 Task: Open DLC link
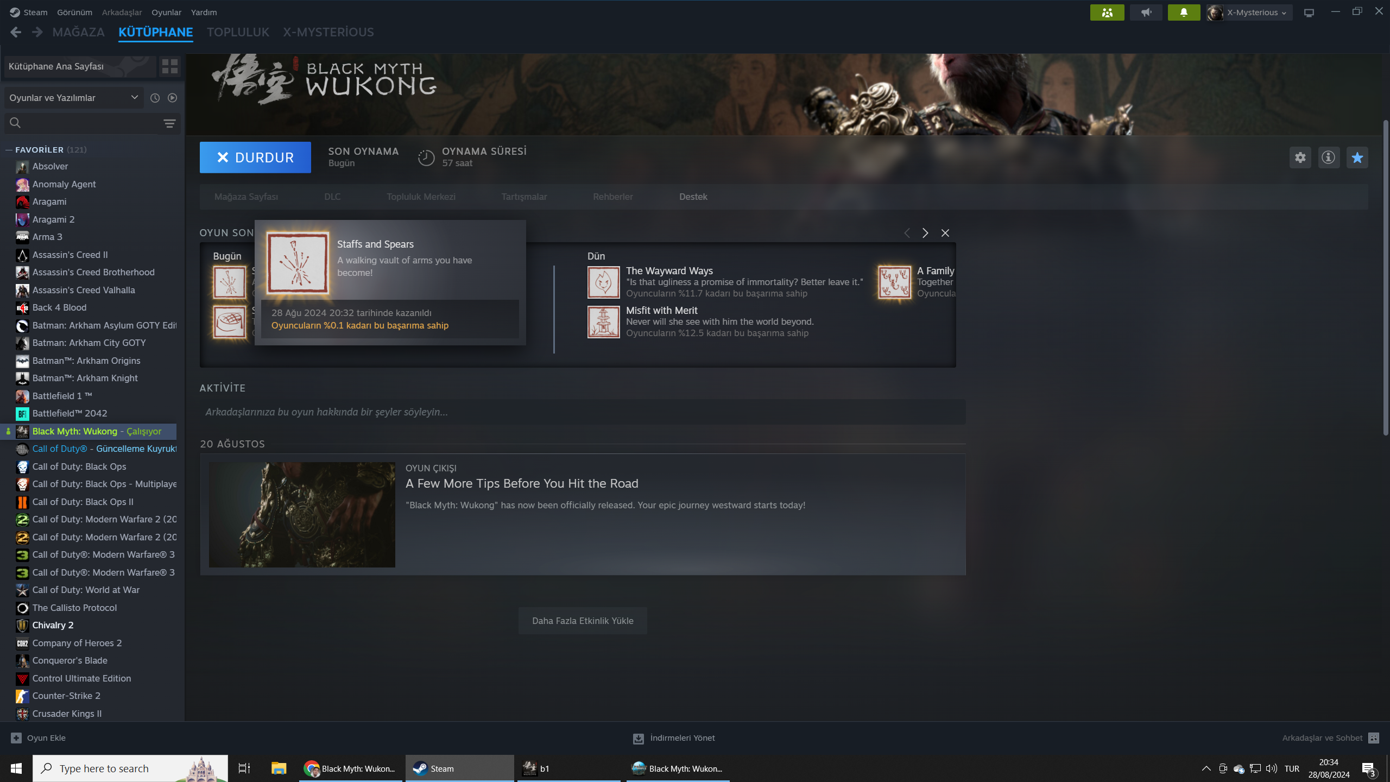pos(332,197)
